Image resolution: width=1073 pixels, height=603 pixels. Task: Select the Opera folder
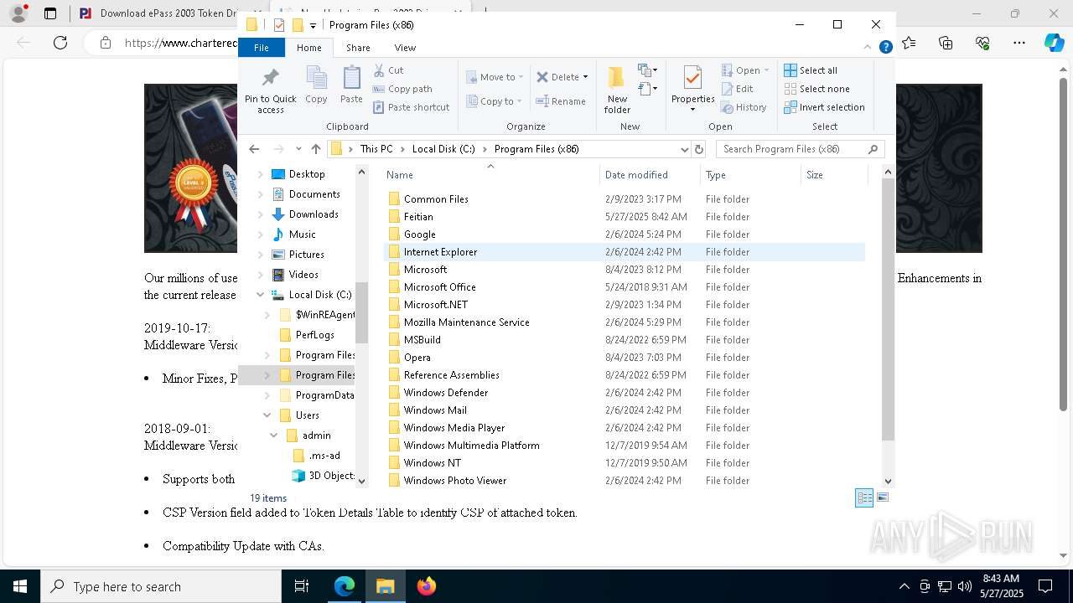click(625, 358)
